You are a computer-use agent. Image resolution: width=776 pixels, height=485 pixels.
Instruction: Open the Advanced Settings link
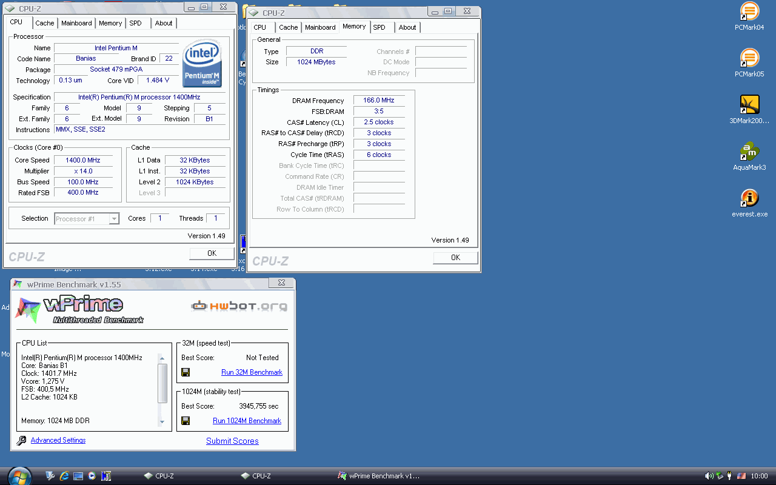58,440
